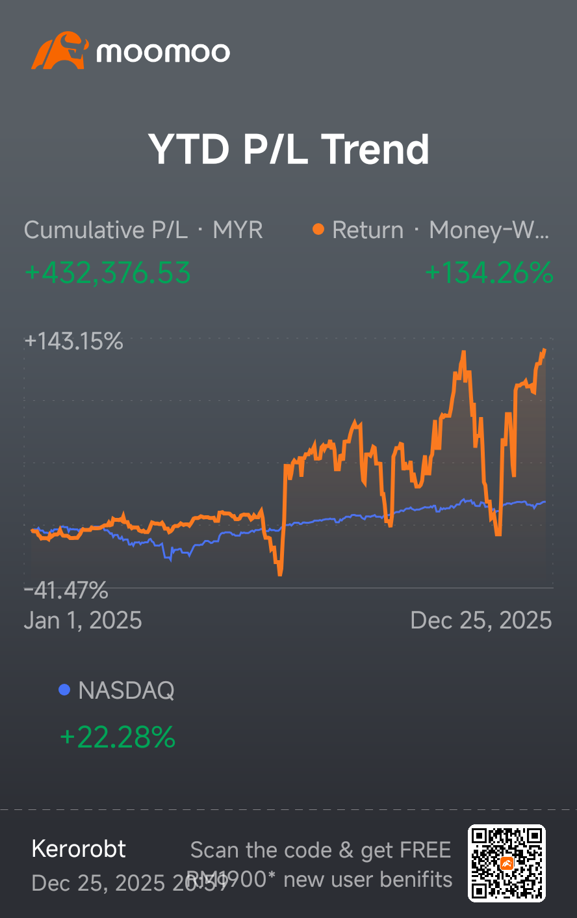Tap the Dec 25, 2025 timestamp footer
Image resolution: width=577 pixels, height=918 pixels.
(130, 883)
